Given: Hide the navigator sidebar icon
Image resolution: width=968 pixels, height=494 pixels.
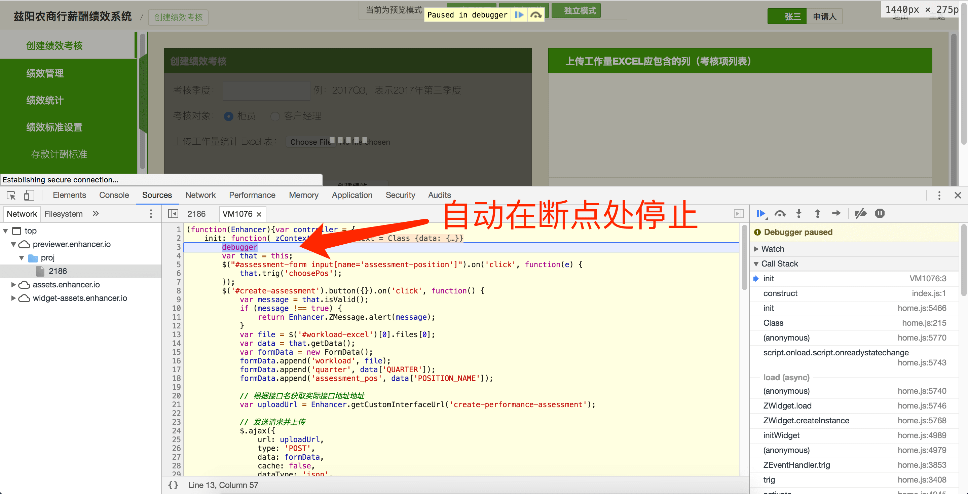Looking at the screenshot, I should (x=173, y=214).
